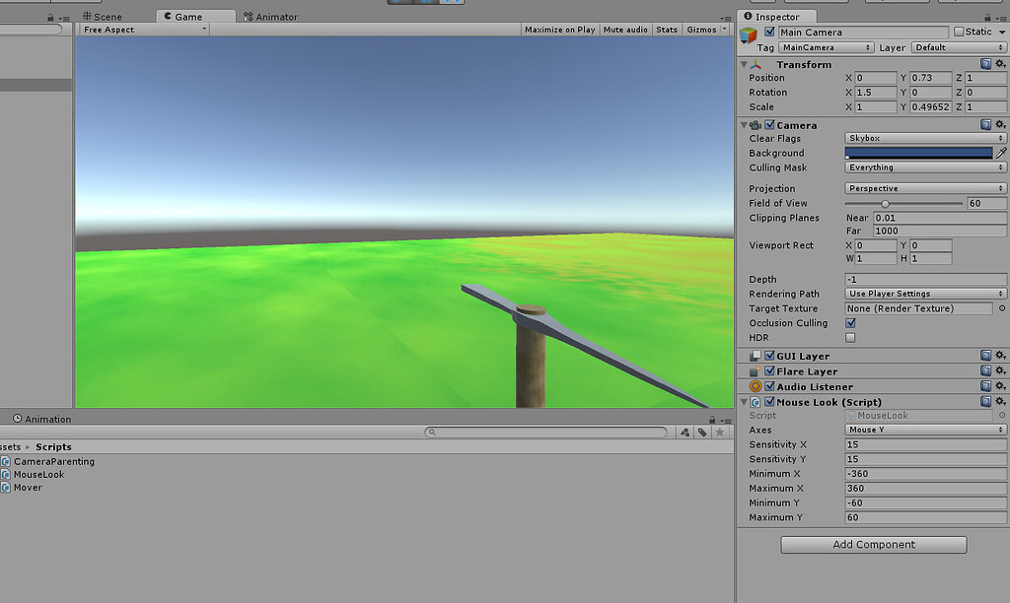Select the Mover script asset
This screenshot has height=603, width=1010.
[x=30, y=487]
